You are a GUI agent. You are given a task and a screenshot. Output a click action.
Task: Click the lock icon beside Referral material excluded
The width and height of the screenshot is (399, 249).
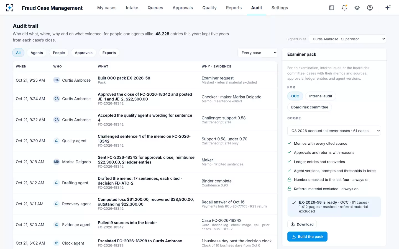click(289, 189)
